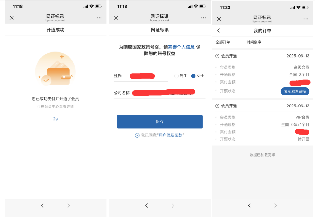
Task: Open the 时间倒序 sort dropdown
Action: tap(254, 42)
